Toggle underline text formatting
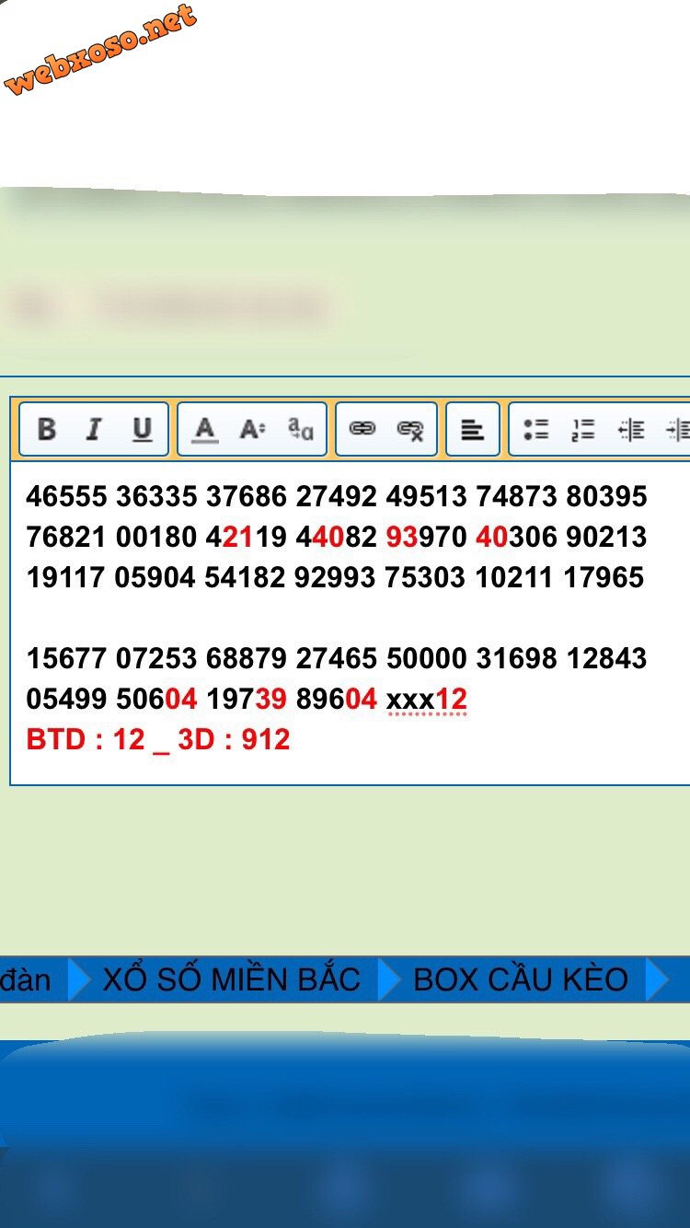Image resolution: width=690 pixels, height=1228 pixels. pyautogui.click(x=142, y=429)
